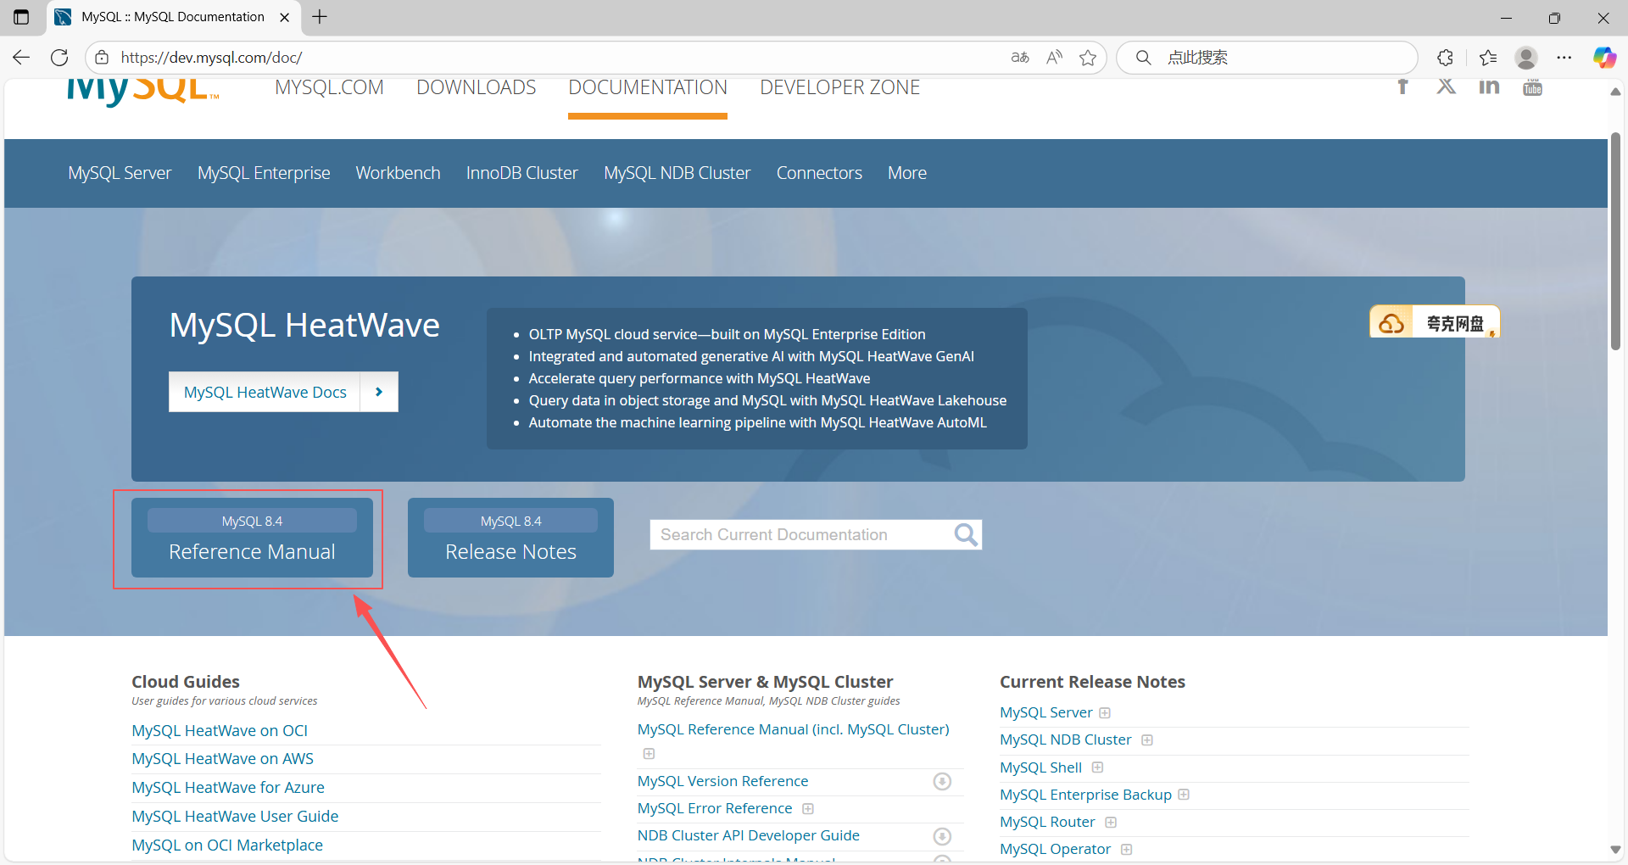
Task: Open browser extensions icon
Action: pos(1446,58)
